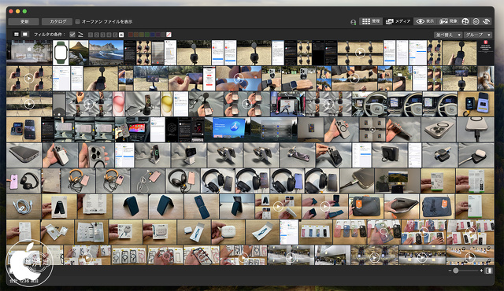Open the 管理 manage mode
This screenshot has width=504, height=291.
[x=371, y=21]
